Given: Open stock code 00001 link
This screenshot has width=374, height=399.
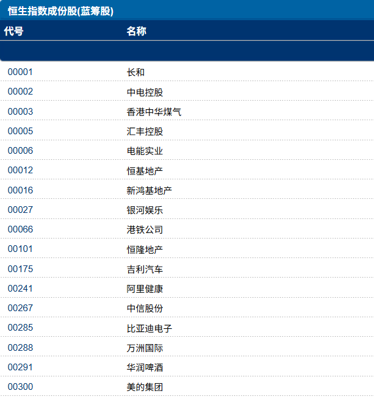Looking at the screenshot, I should tap(20, 72).
